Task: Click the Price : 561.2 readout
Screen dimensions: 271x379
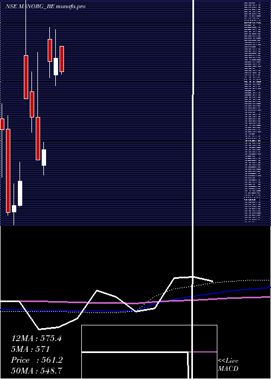Action: pos(37,360)
